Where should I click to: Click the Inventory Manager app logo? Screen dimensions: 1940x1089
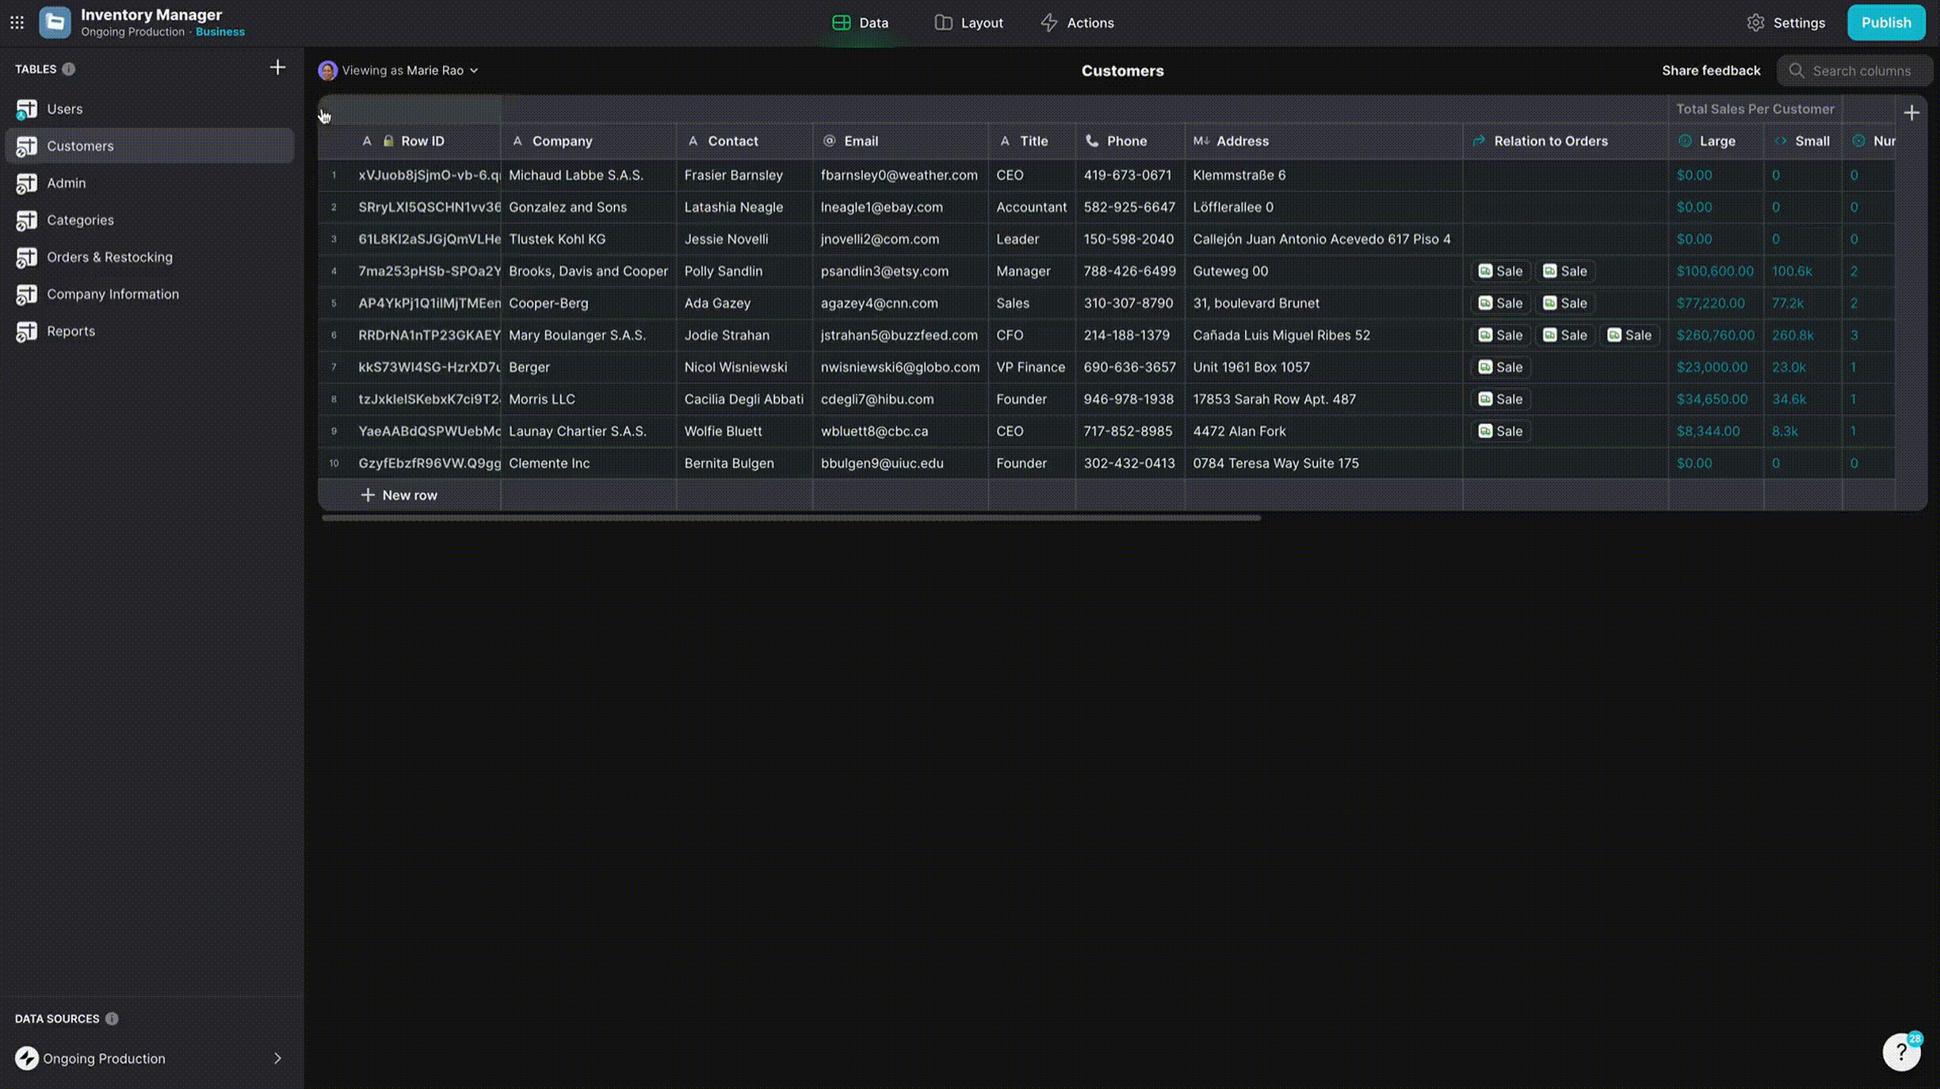pyautogui.click(x=55, y=22)
